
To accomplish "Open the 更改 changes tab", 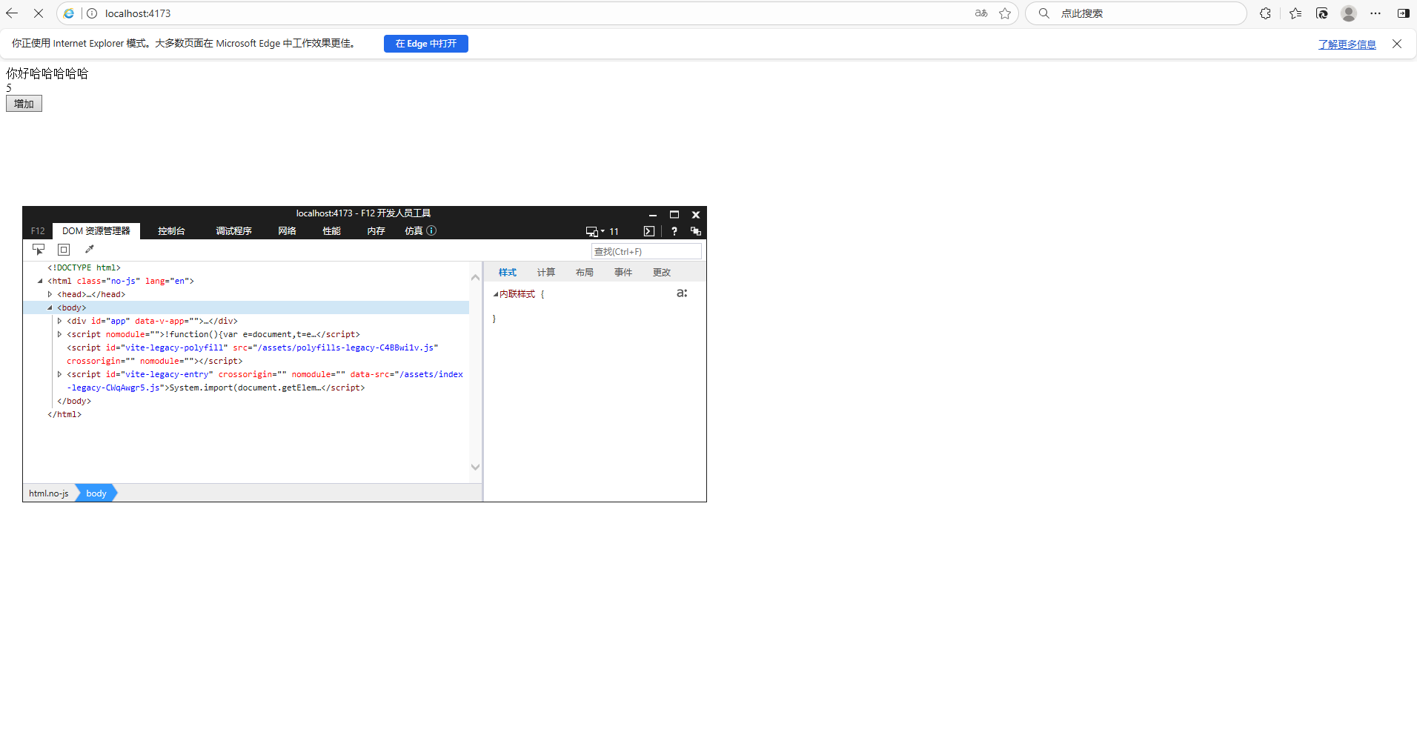I will click(x=662, y=273).
